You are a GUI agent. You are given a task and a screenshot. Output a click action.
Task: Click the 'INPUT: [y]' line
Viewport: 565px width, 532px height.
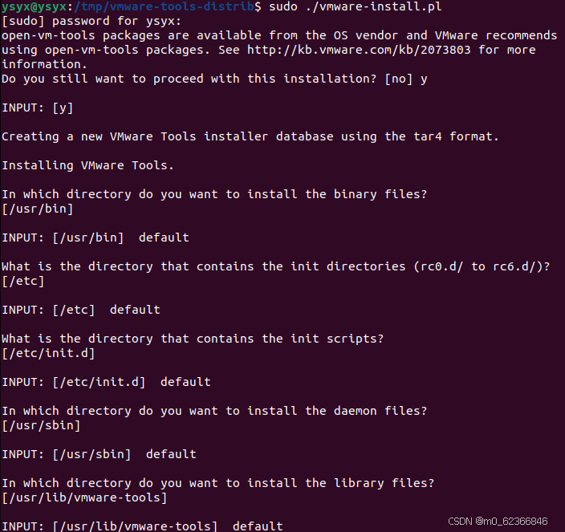38,108
